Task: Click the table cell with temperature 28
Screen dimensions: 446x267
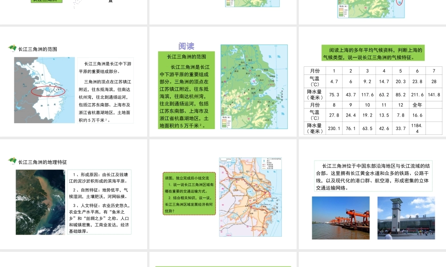Action: click(434, 81)
